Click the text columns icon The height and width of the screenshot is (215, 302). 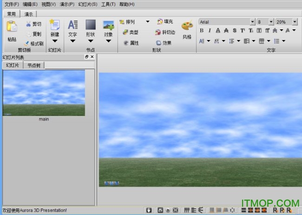click(262, 41)
